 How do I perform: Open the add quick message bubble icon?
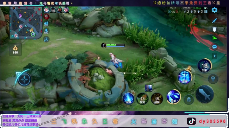point(46,39)
